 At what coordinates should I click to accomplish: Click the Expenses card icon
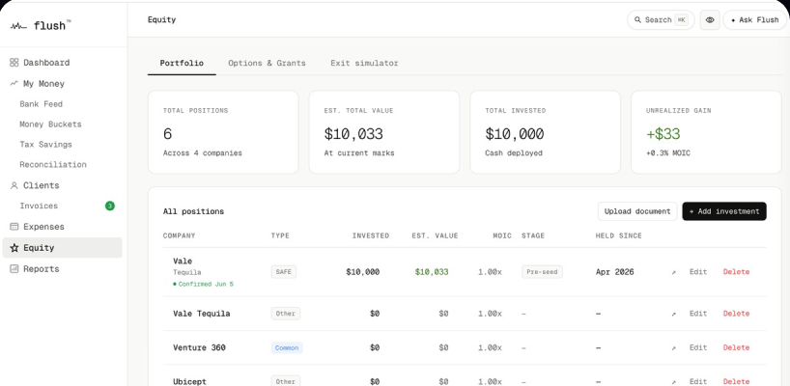[x=14, y=227]
